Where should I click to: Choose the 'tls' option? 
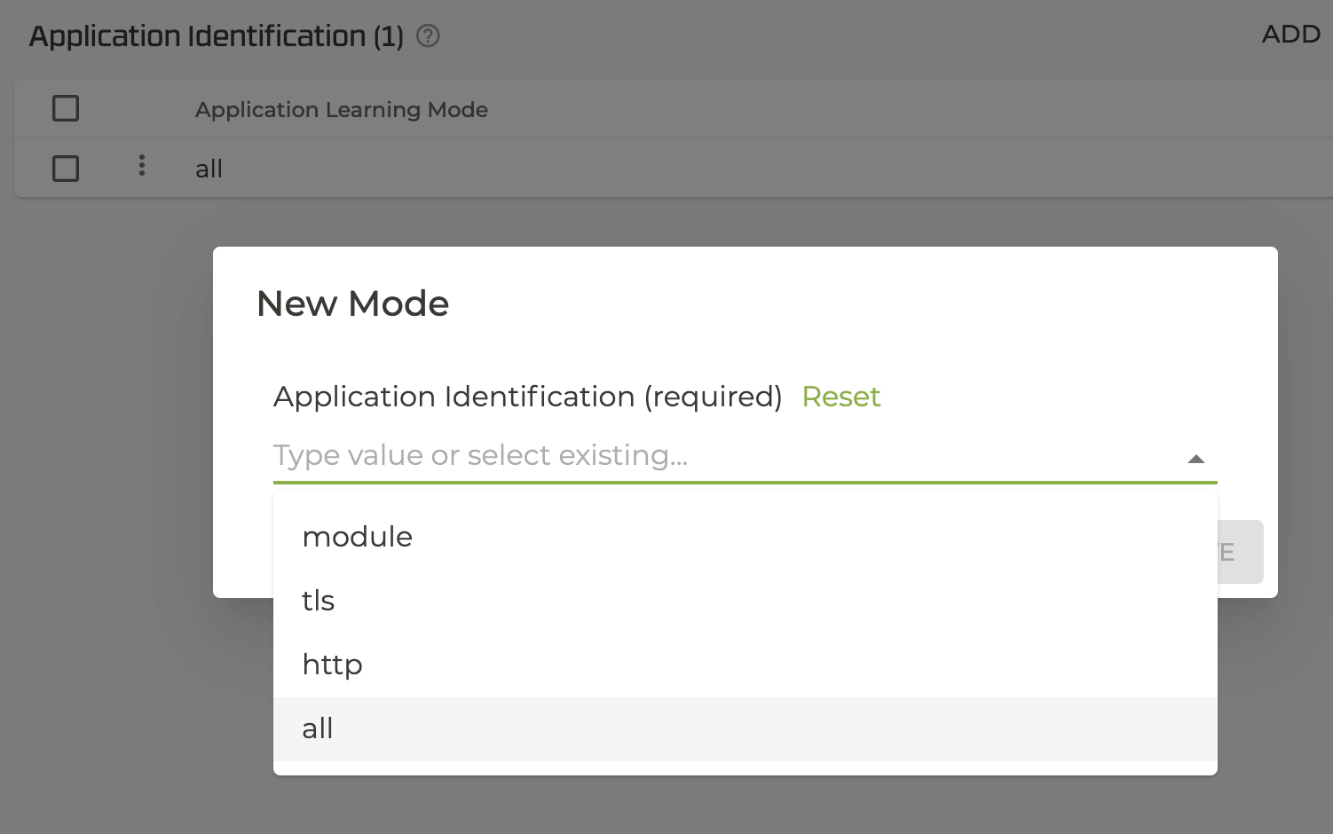tap(319, 601)
